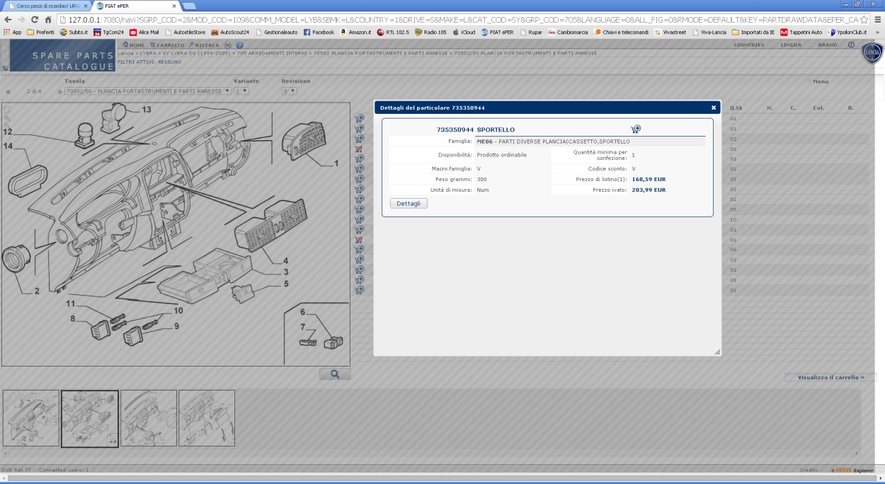
Task: Show more bookmarks with the » overflow arrow
Action: [878, 32]
